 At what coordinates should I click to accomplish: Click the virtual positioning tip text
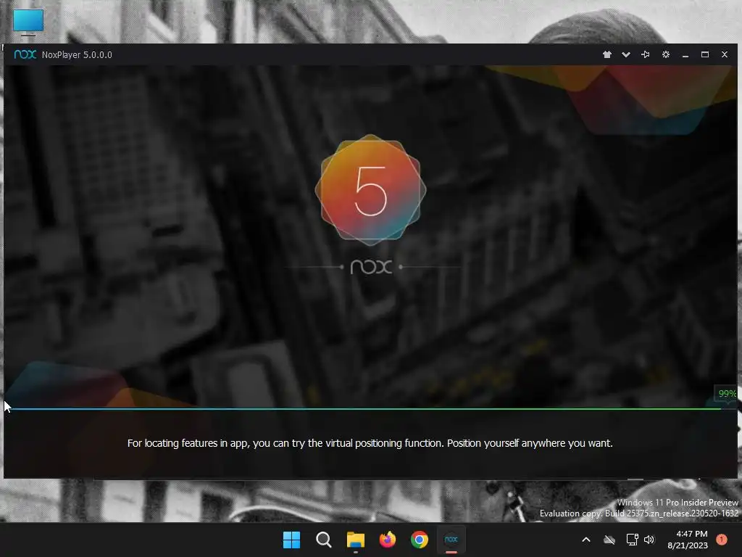[370, 443]
